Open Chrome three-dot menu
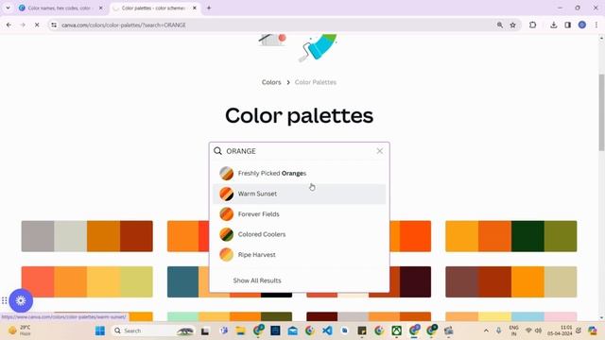The width and height of the screenshot is (605, 340). pos(596,25)
